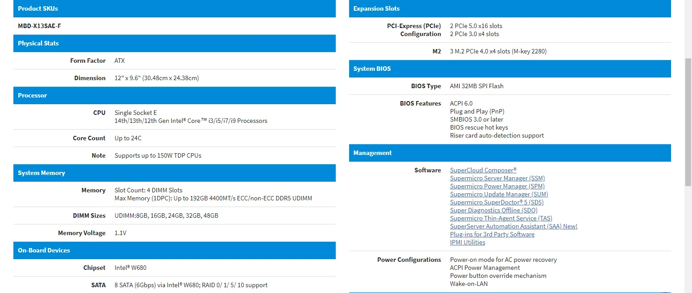
Task: Click the 8 SATA (6Gbps) RAID line
Action: coord(191,285)
